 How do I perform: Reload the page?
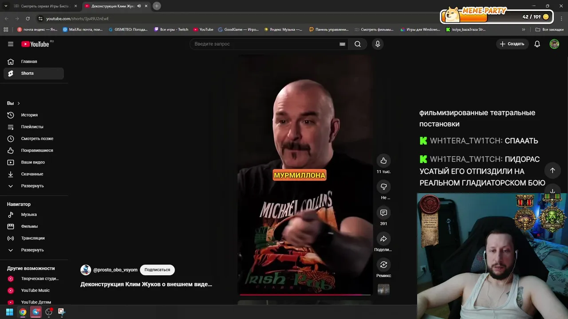tap(28, 19)
